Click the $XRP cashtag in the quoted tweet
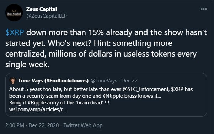This screenshot has width=214, height=134. (177, 89)
